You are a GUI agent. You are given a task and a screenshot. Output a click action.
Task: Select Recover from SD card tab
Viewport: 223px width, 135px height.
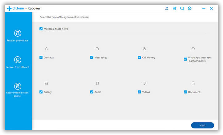(18, 62)
